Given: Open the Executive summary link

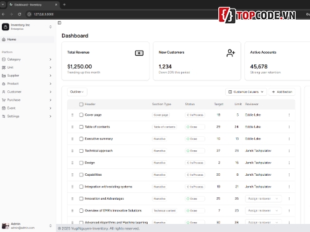Looking at the screenshot, I should pyautogui.click(x=99, y=139).
